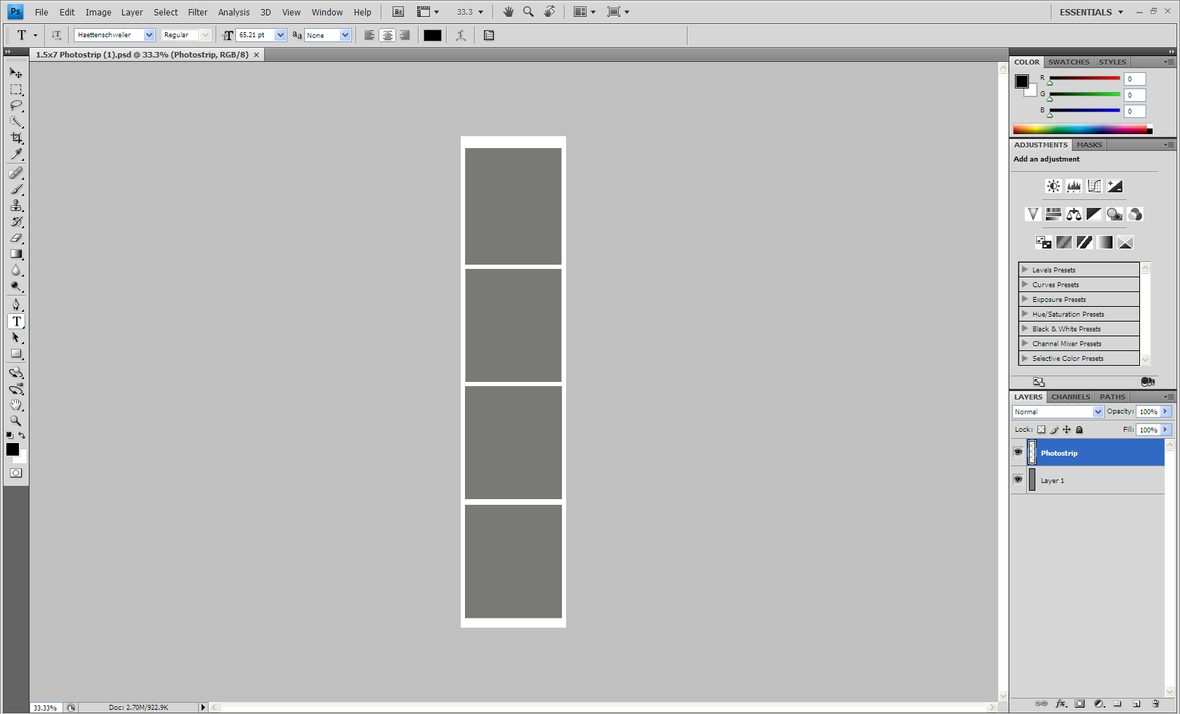Select the Zoom tool in toolbox
The image size is (1180, 714).
pyautogui.click(x=16, y=421)
